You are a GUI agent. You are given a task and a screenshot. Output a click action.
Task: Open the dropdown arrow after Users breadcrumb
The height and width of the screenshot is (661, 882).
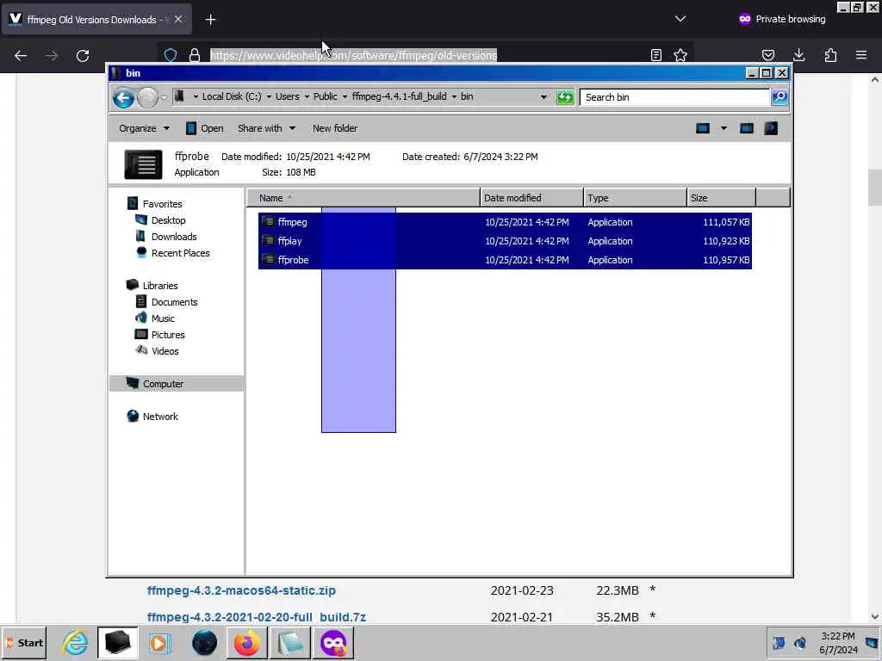pyautogui.click(x=307, y=96)
